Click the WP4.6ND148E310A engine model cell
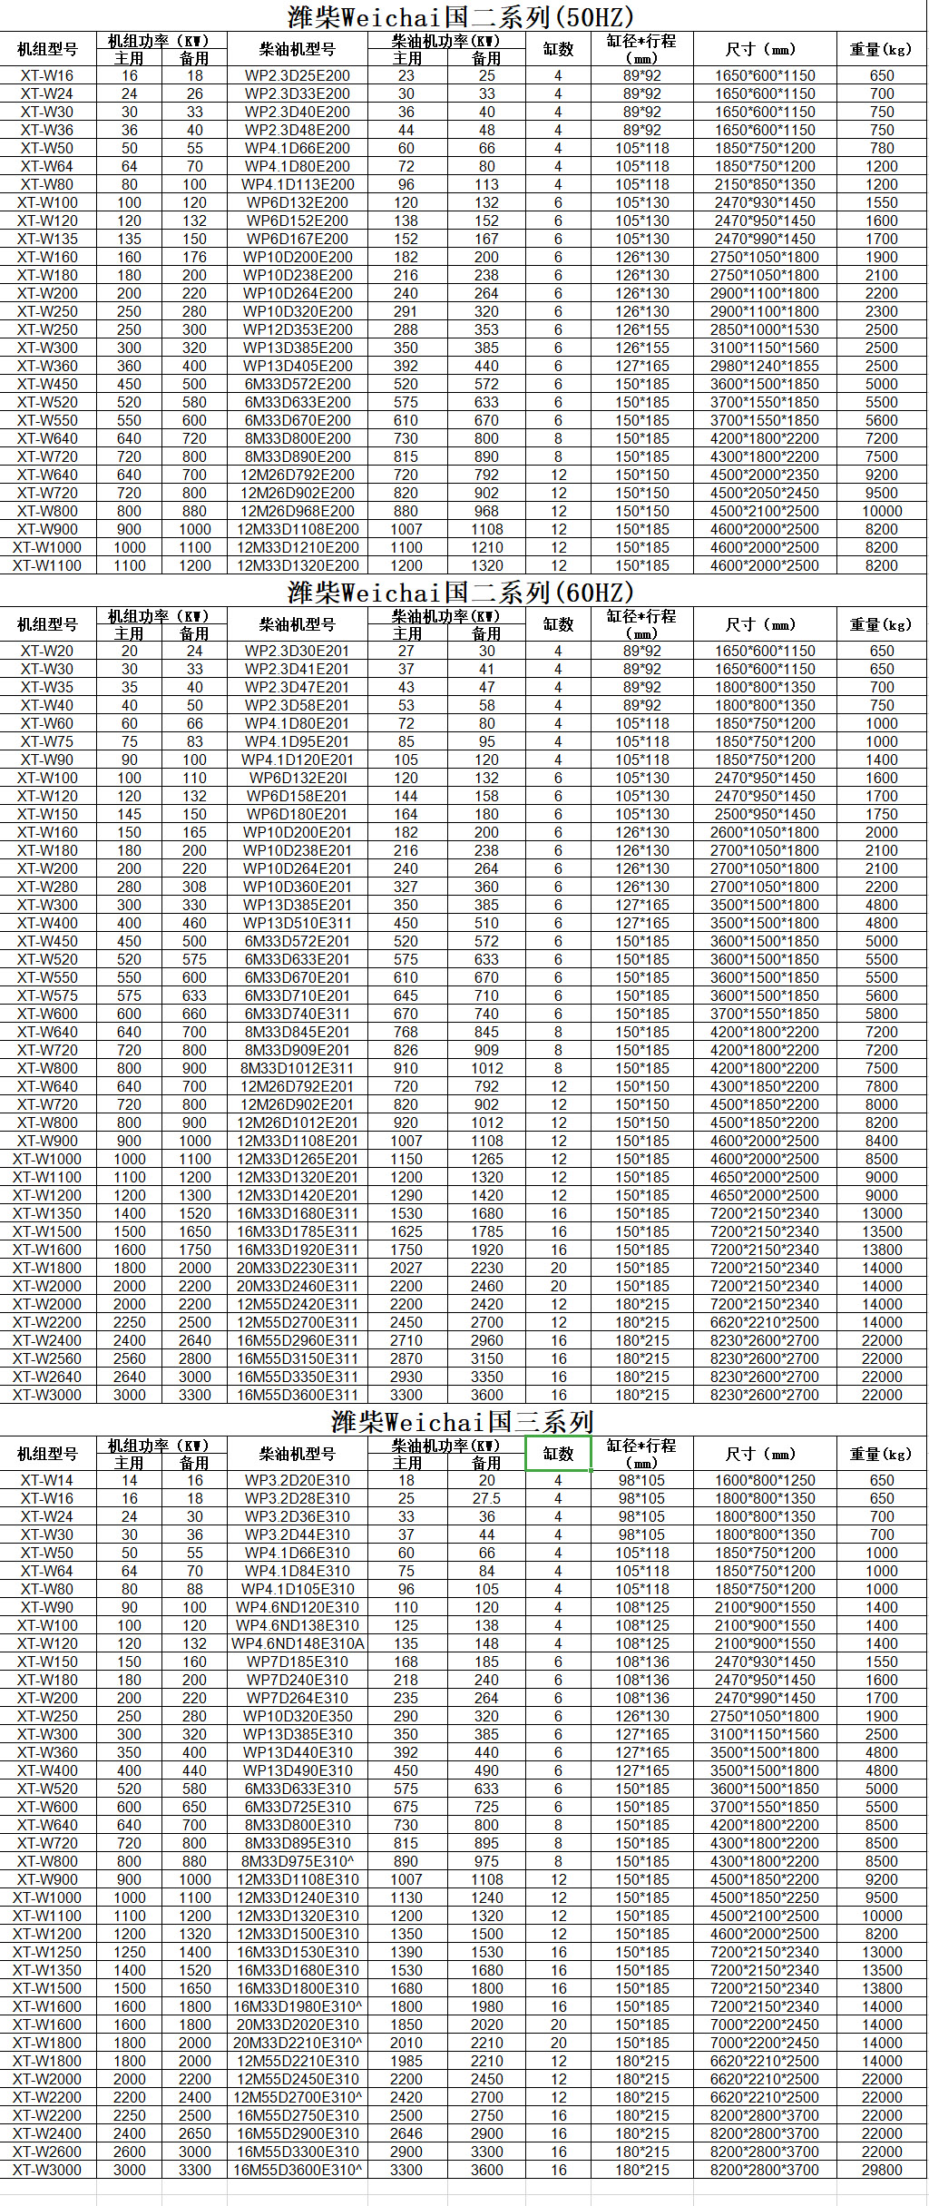This screenshot has height=2206, width=929. coord(297,1643)
